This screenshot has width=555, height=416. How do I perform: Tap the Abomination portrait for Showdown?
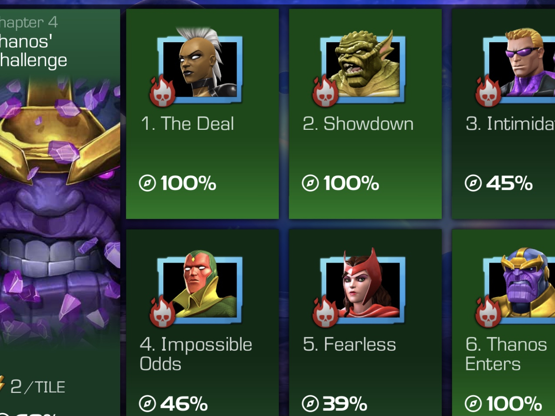point(362,65)
